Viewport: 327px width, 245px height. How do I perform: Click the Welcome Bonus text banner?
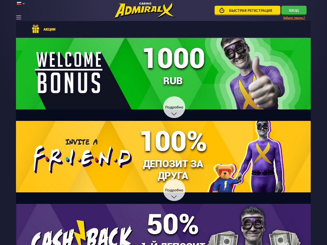point(69,72)
